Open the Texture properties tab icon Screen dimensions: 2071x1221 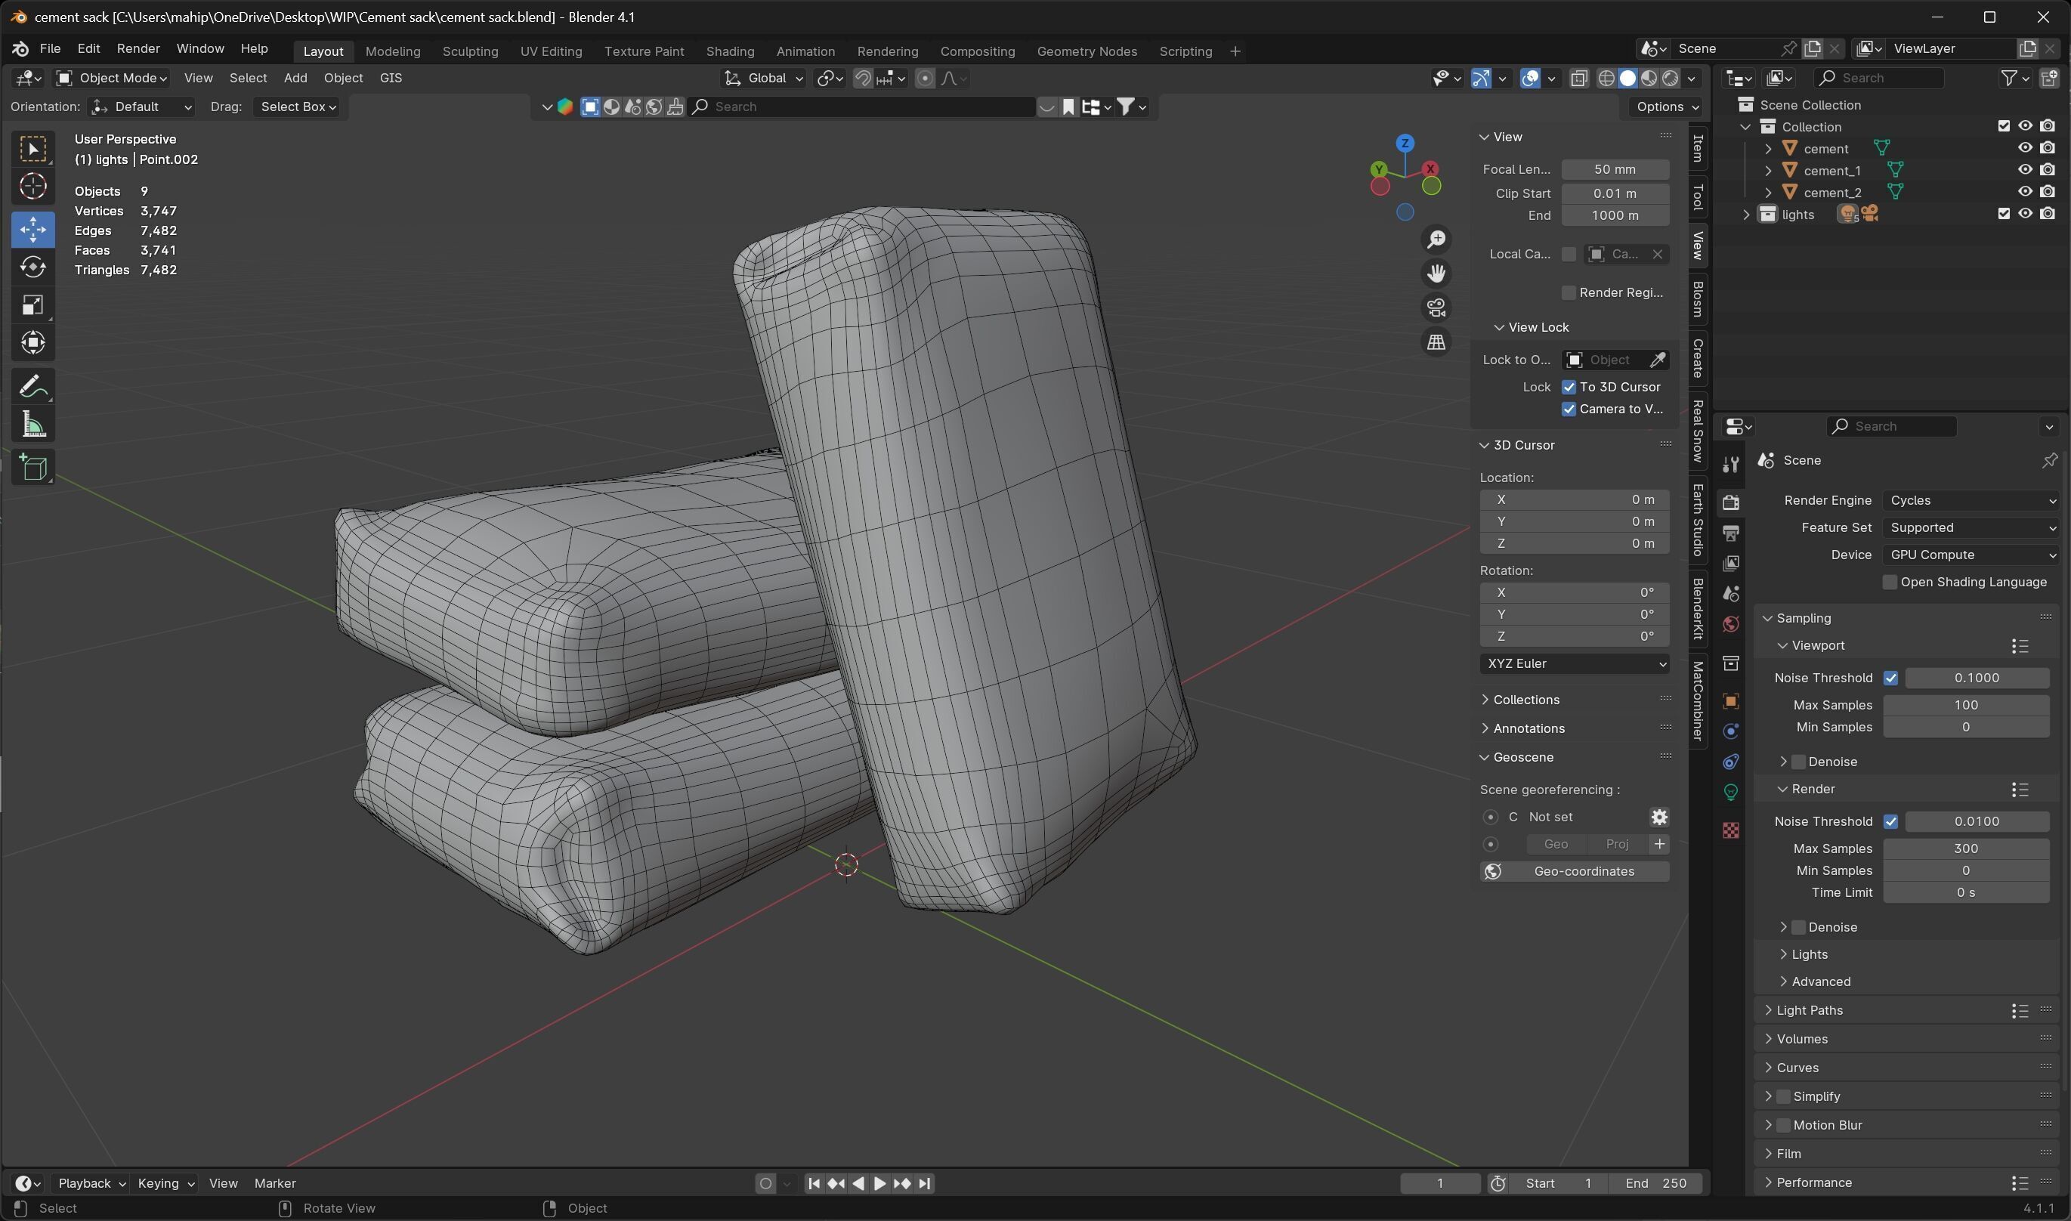pyautogui.click(x=1730, y=830)
